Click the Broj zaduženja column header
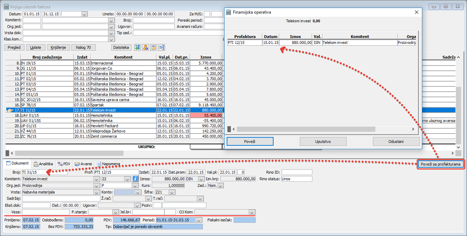Screen dimensions: 467x236 click(47, 57)
